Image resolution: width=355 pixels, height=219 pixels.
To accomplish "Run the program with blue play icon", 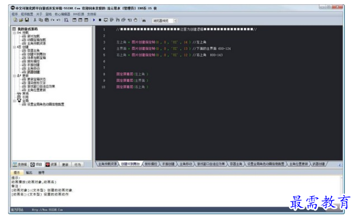I will click(x=94, y=20).
